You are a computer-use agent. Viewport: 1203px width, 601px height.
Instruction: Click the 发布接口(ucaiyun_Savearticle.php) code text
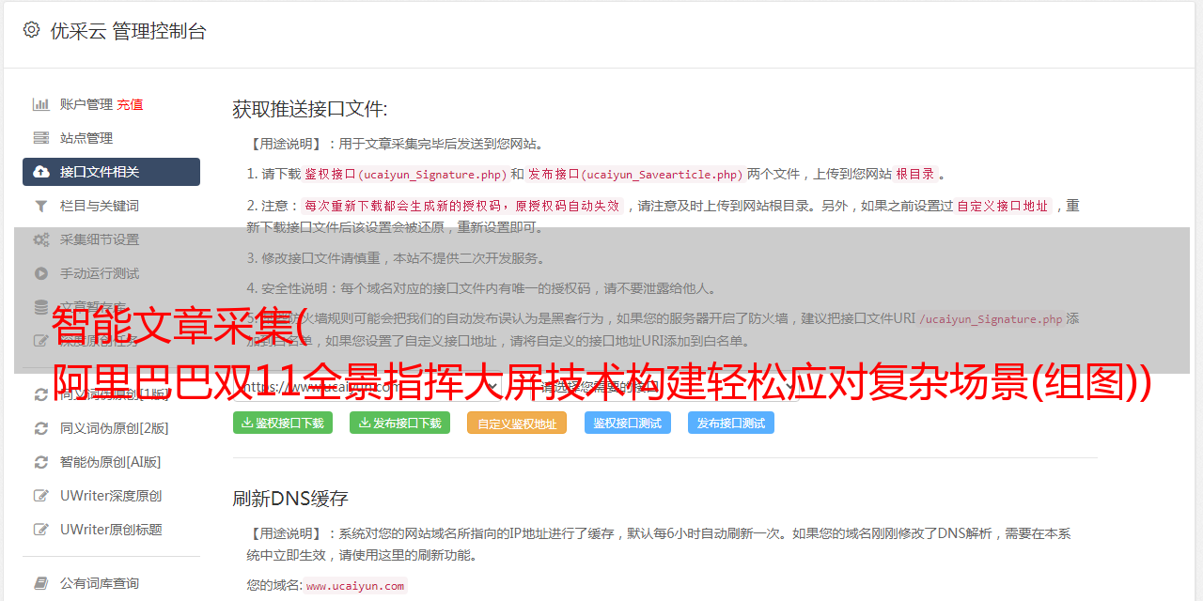coord(635,174)
